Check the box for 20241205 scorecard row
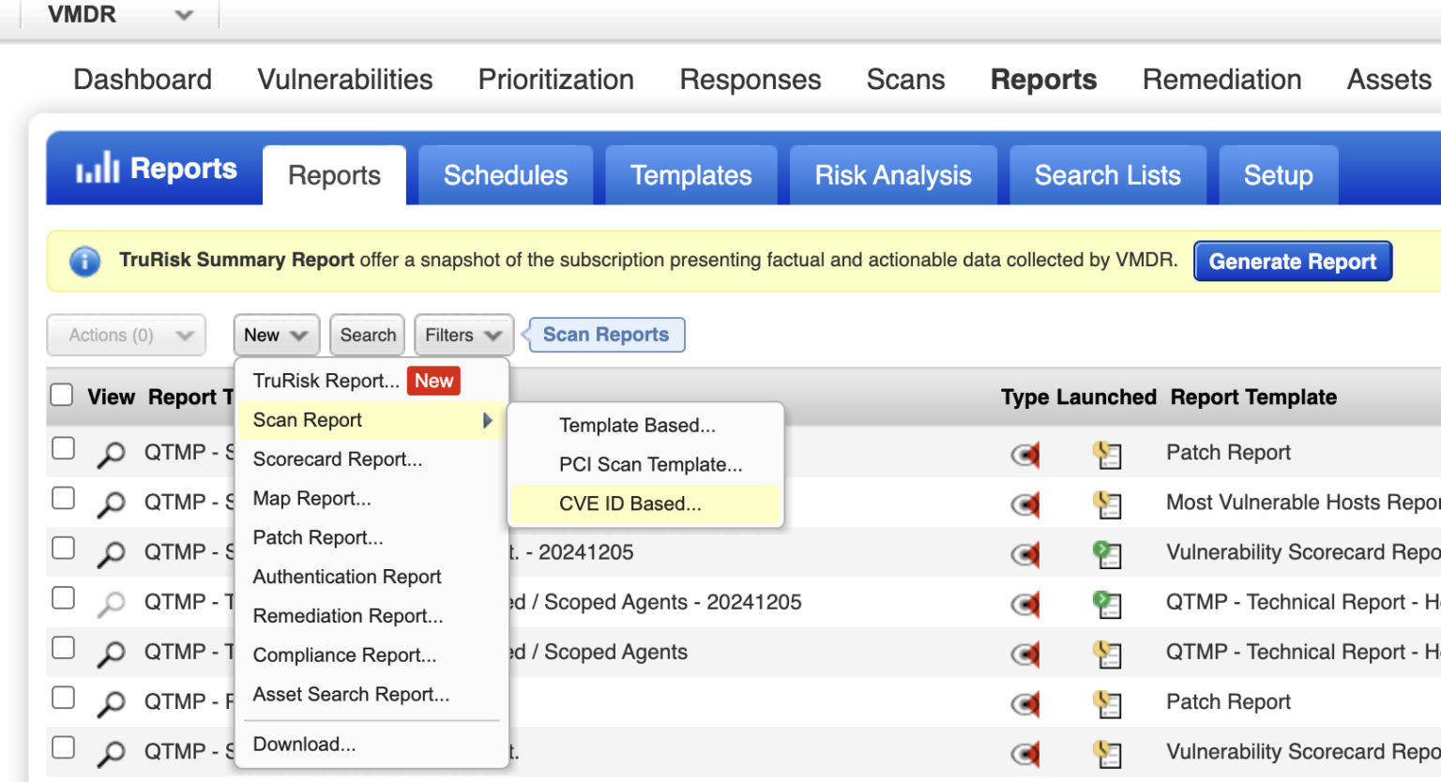 point(63,548)
